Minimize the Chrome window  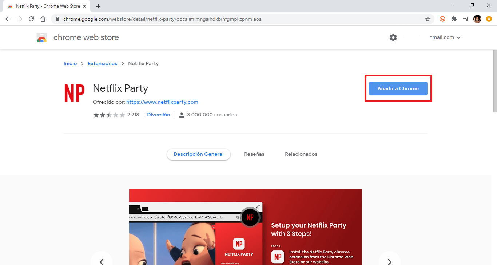tap(456, 5)
